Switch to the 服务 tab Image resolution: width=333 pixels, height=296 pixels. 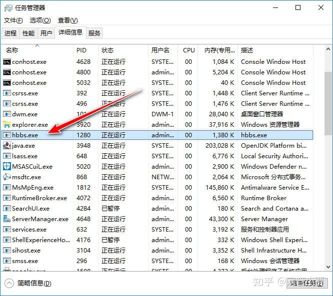pyautogui.click(x=94, y=33)
